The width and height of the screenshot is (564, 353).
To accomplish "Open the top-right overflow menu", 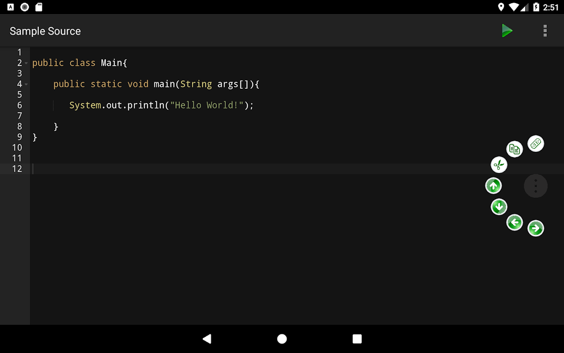I will (545, 30).
